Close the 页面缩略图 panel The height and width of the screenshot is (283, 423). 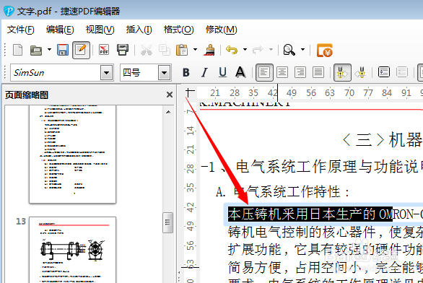pyautogui.click(x=170, y=95)
